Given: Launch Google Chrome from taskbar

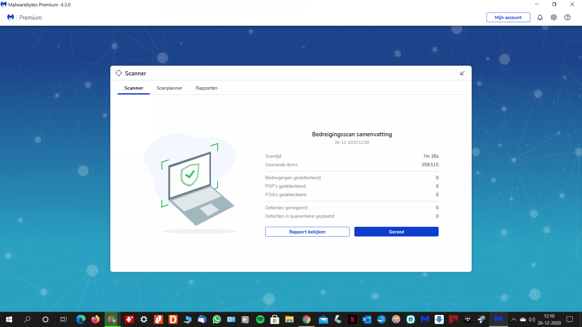Looking at the screenshot, I should pyautogui.click(x=306, y=319).
